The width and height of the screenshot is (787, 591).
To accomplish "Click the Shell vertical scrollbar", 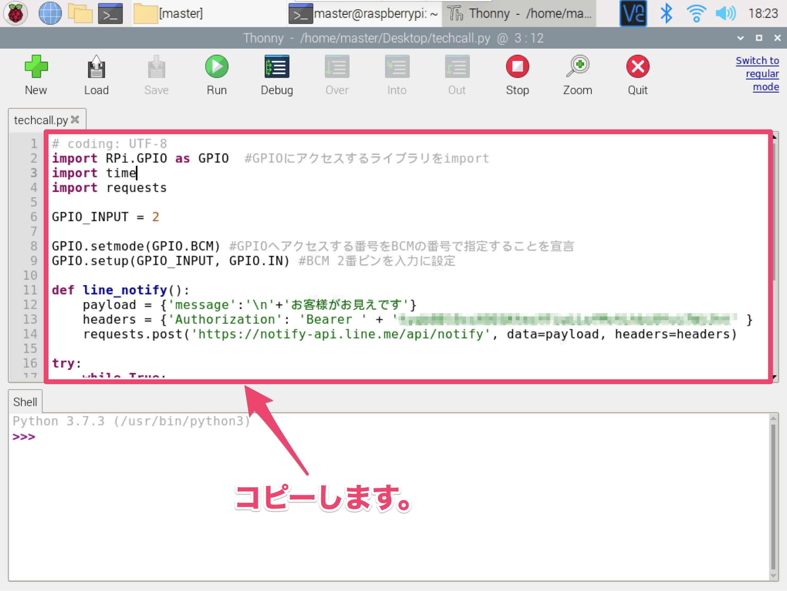I will click(773, 498).
